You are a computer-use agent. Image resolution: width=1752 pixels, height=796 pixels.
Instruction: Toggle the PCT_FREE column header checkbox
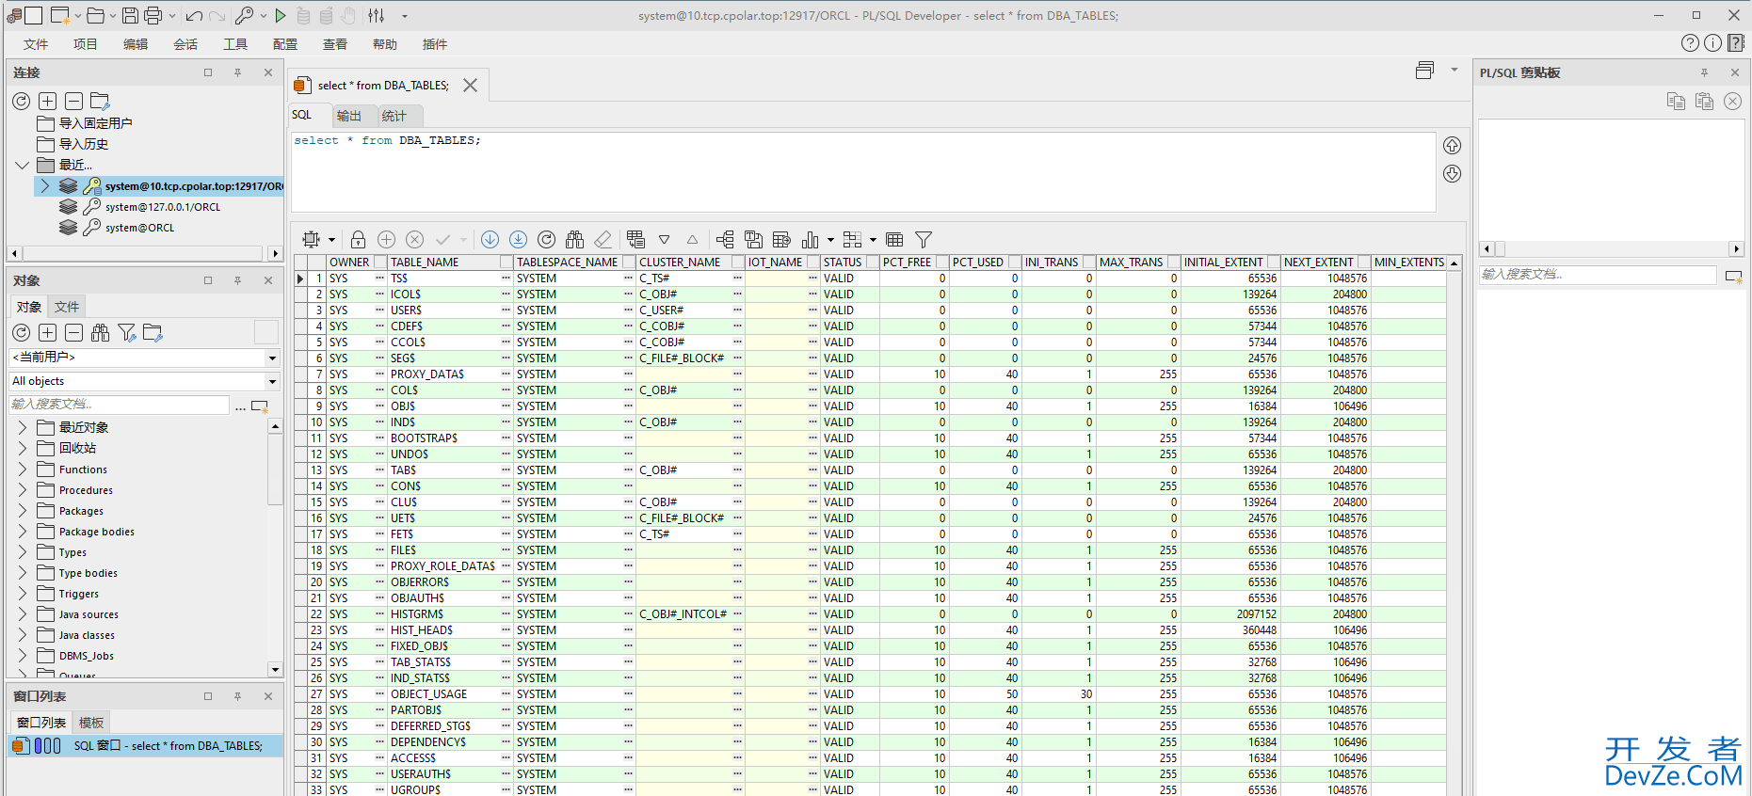point(941,263)
